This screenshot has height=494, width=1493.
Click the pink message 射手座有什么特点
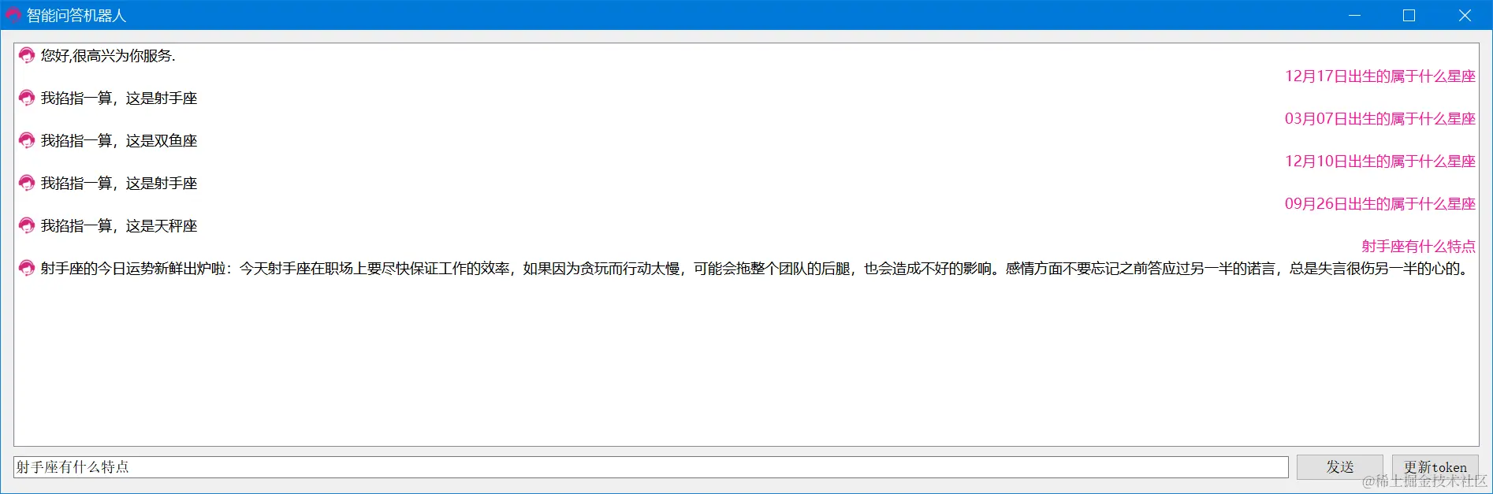click(x=1419, y=247)
